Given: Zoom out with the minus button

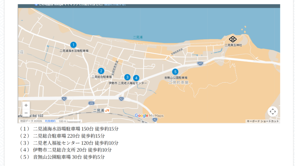Looking at the screenshot, I should (x=26, y=113).
